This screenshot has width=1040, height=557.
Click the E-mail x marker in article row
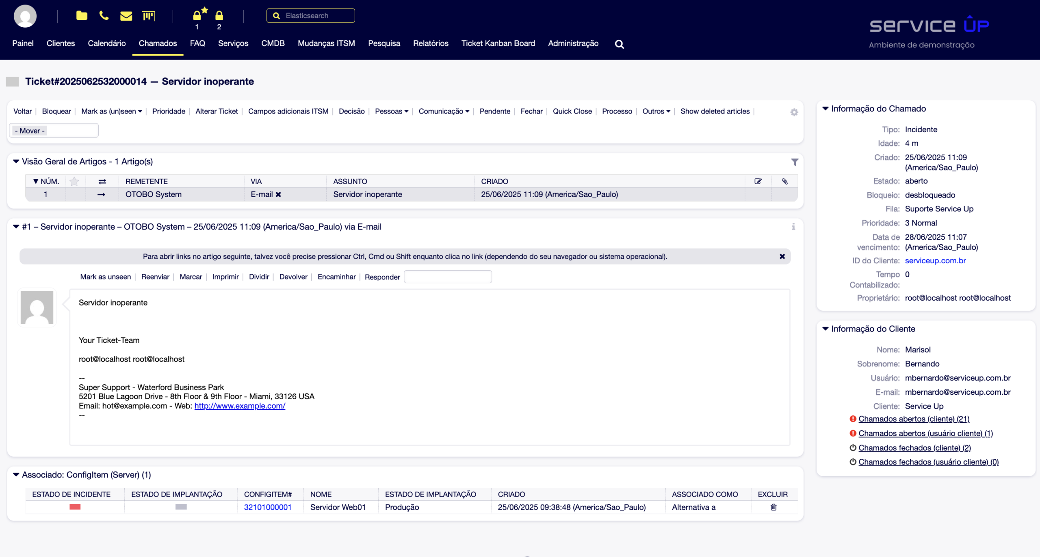278,194
